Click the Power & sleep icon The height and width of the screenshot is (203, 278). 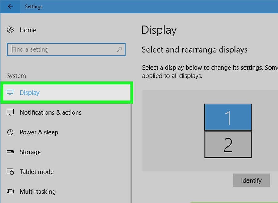pyautogui.click(x=10, y=132)
